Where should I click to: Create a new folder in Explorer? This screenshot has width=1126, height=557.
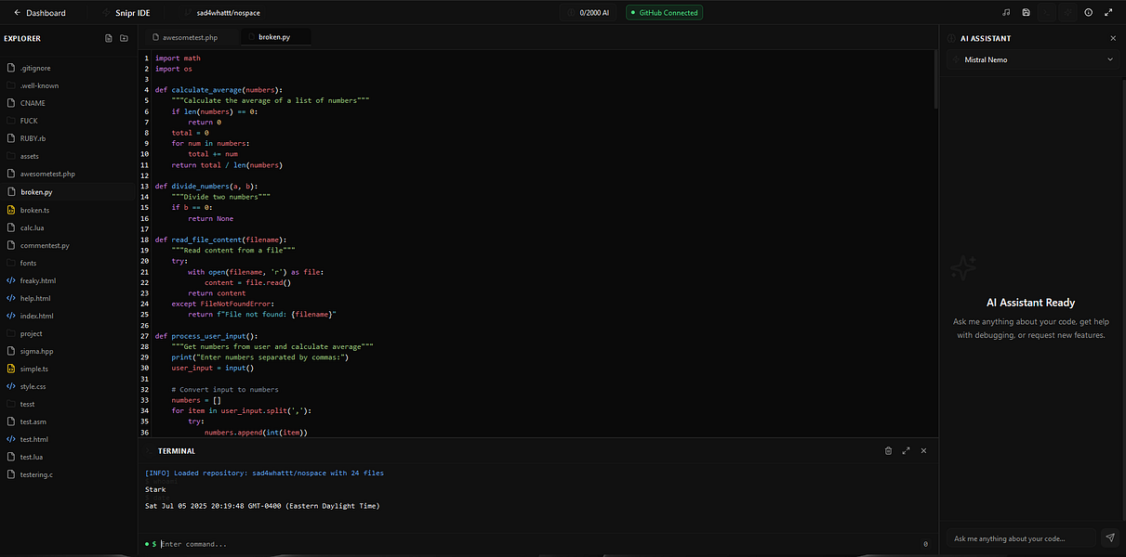click(x=124, y=38)
